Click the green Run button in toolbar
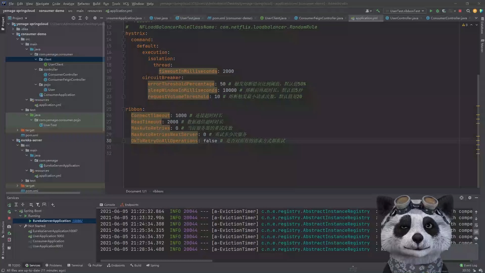The width and height of the screenshot is (485, 273). click(x=431, y=11)
